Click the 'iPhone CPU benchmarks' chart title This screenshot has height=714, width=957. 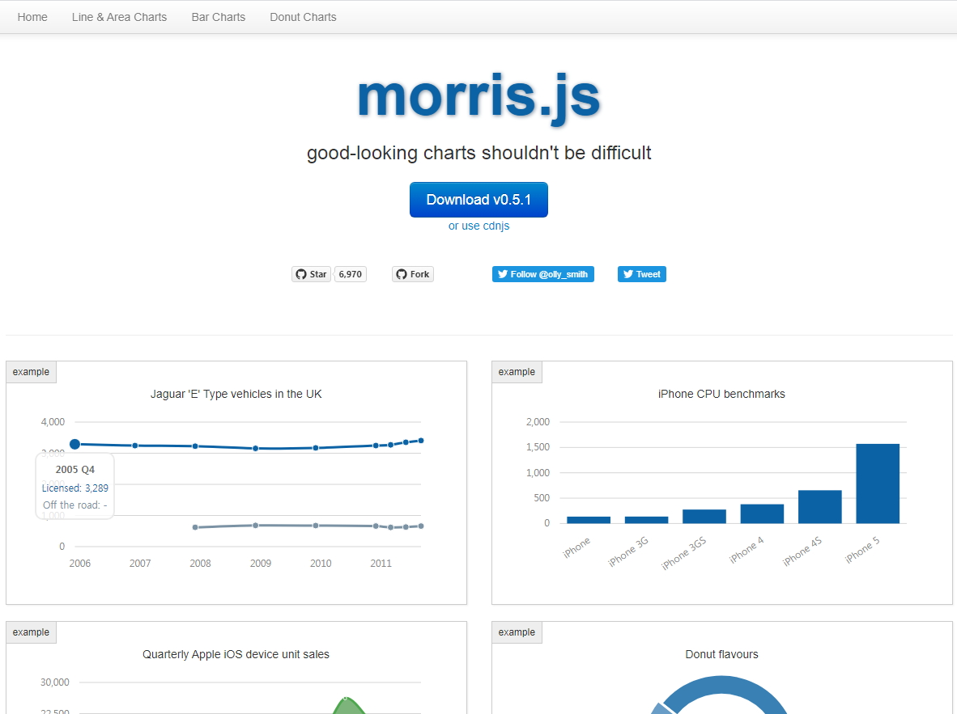pos(721,394)
